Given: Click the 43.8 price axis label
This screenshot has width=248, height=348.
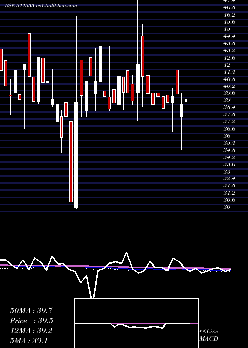Looking at the screenshot, I should point(229,43).
